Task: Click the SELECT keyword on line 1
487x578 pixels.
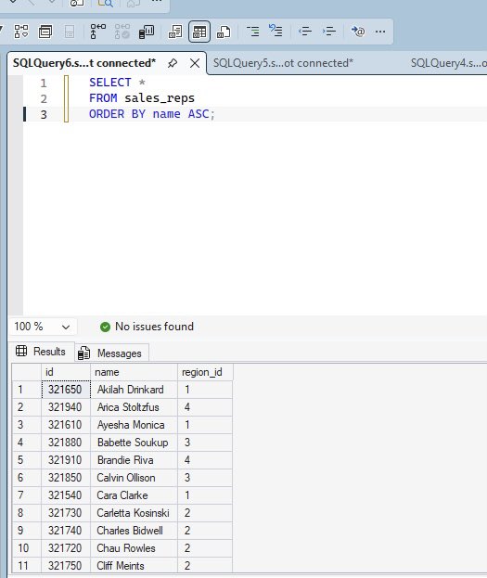Action: click(x=109, y=83)
